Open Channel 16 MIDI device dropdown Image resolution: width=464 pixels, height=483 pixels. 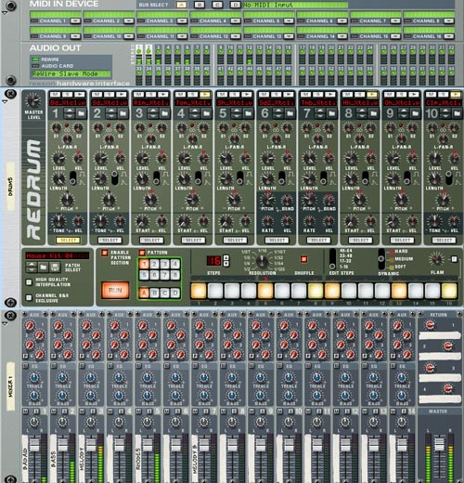click(449, 36)
